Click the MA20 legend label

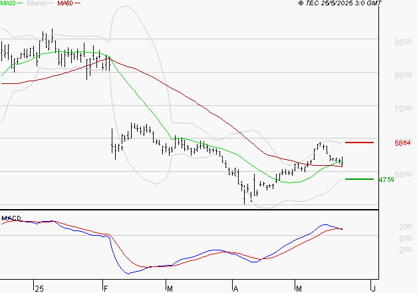click(8, 3)
